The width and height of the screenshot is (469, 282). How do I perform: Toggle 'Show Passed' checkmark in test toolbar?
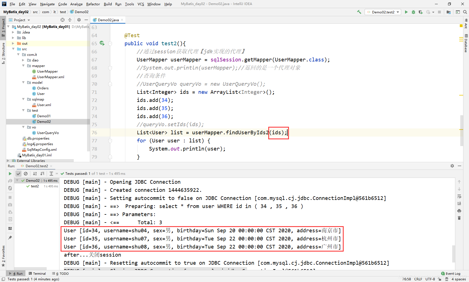[x=18, y=174]
